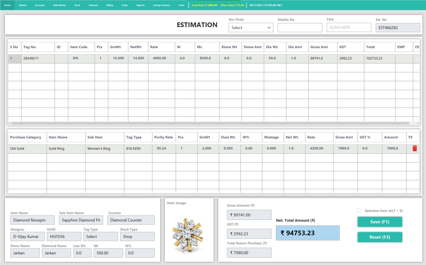Open the Reports menu
426x265 pixels.
point(140,5)
